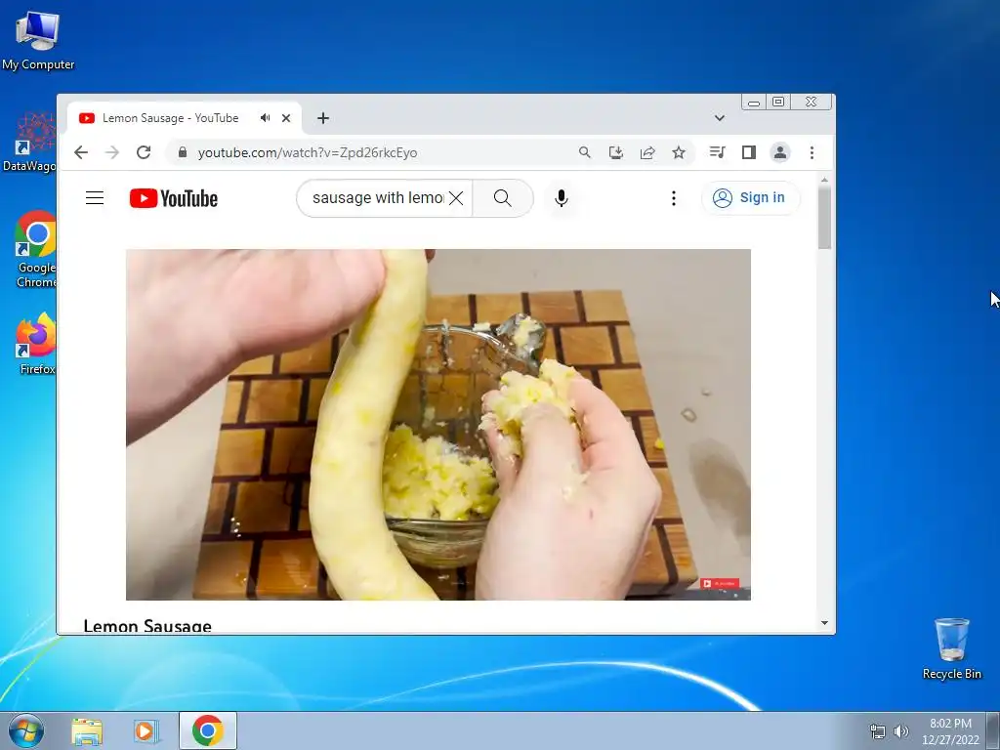The image size is (1000, 750).
Task: Click the scrollbar up arrow
Action: point(824,181)
